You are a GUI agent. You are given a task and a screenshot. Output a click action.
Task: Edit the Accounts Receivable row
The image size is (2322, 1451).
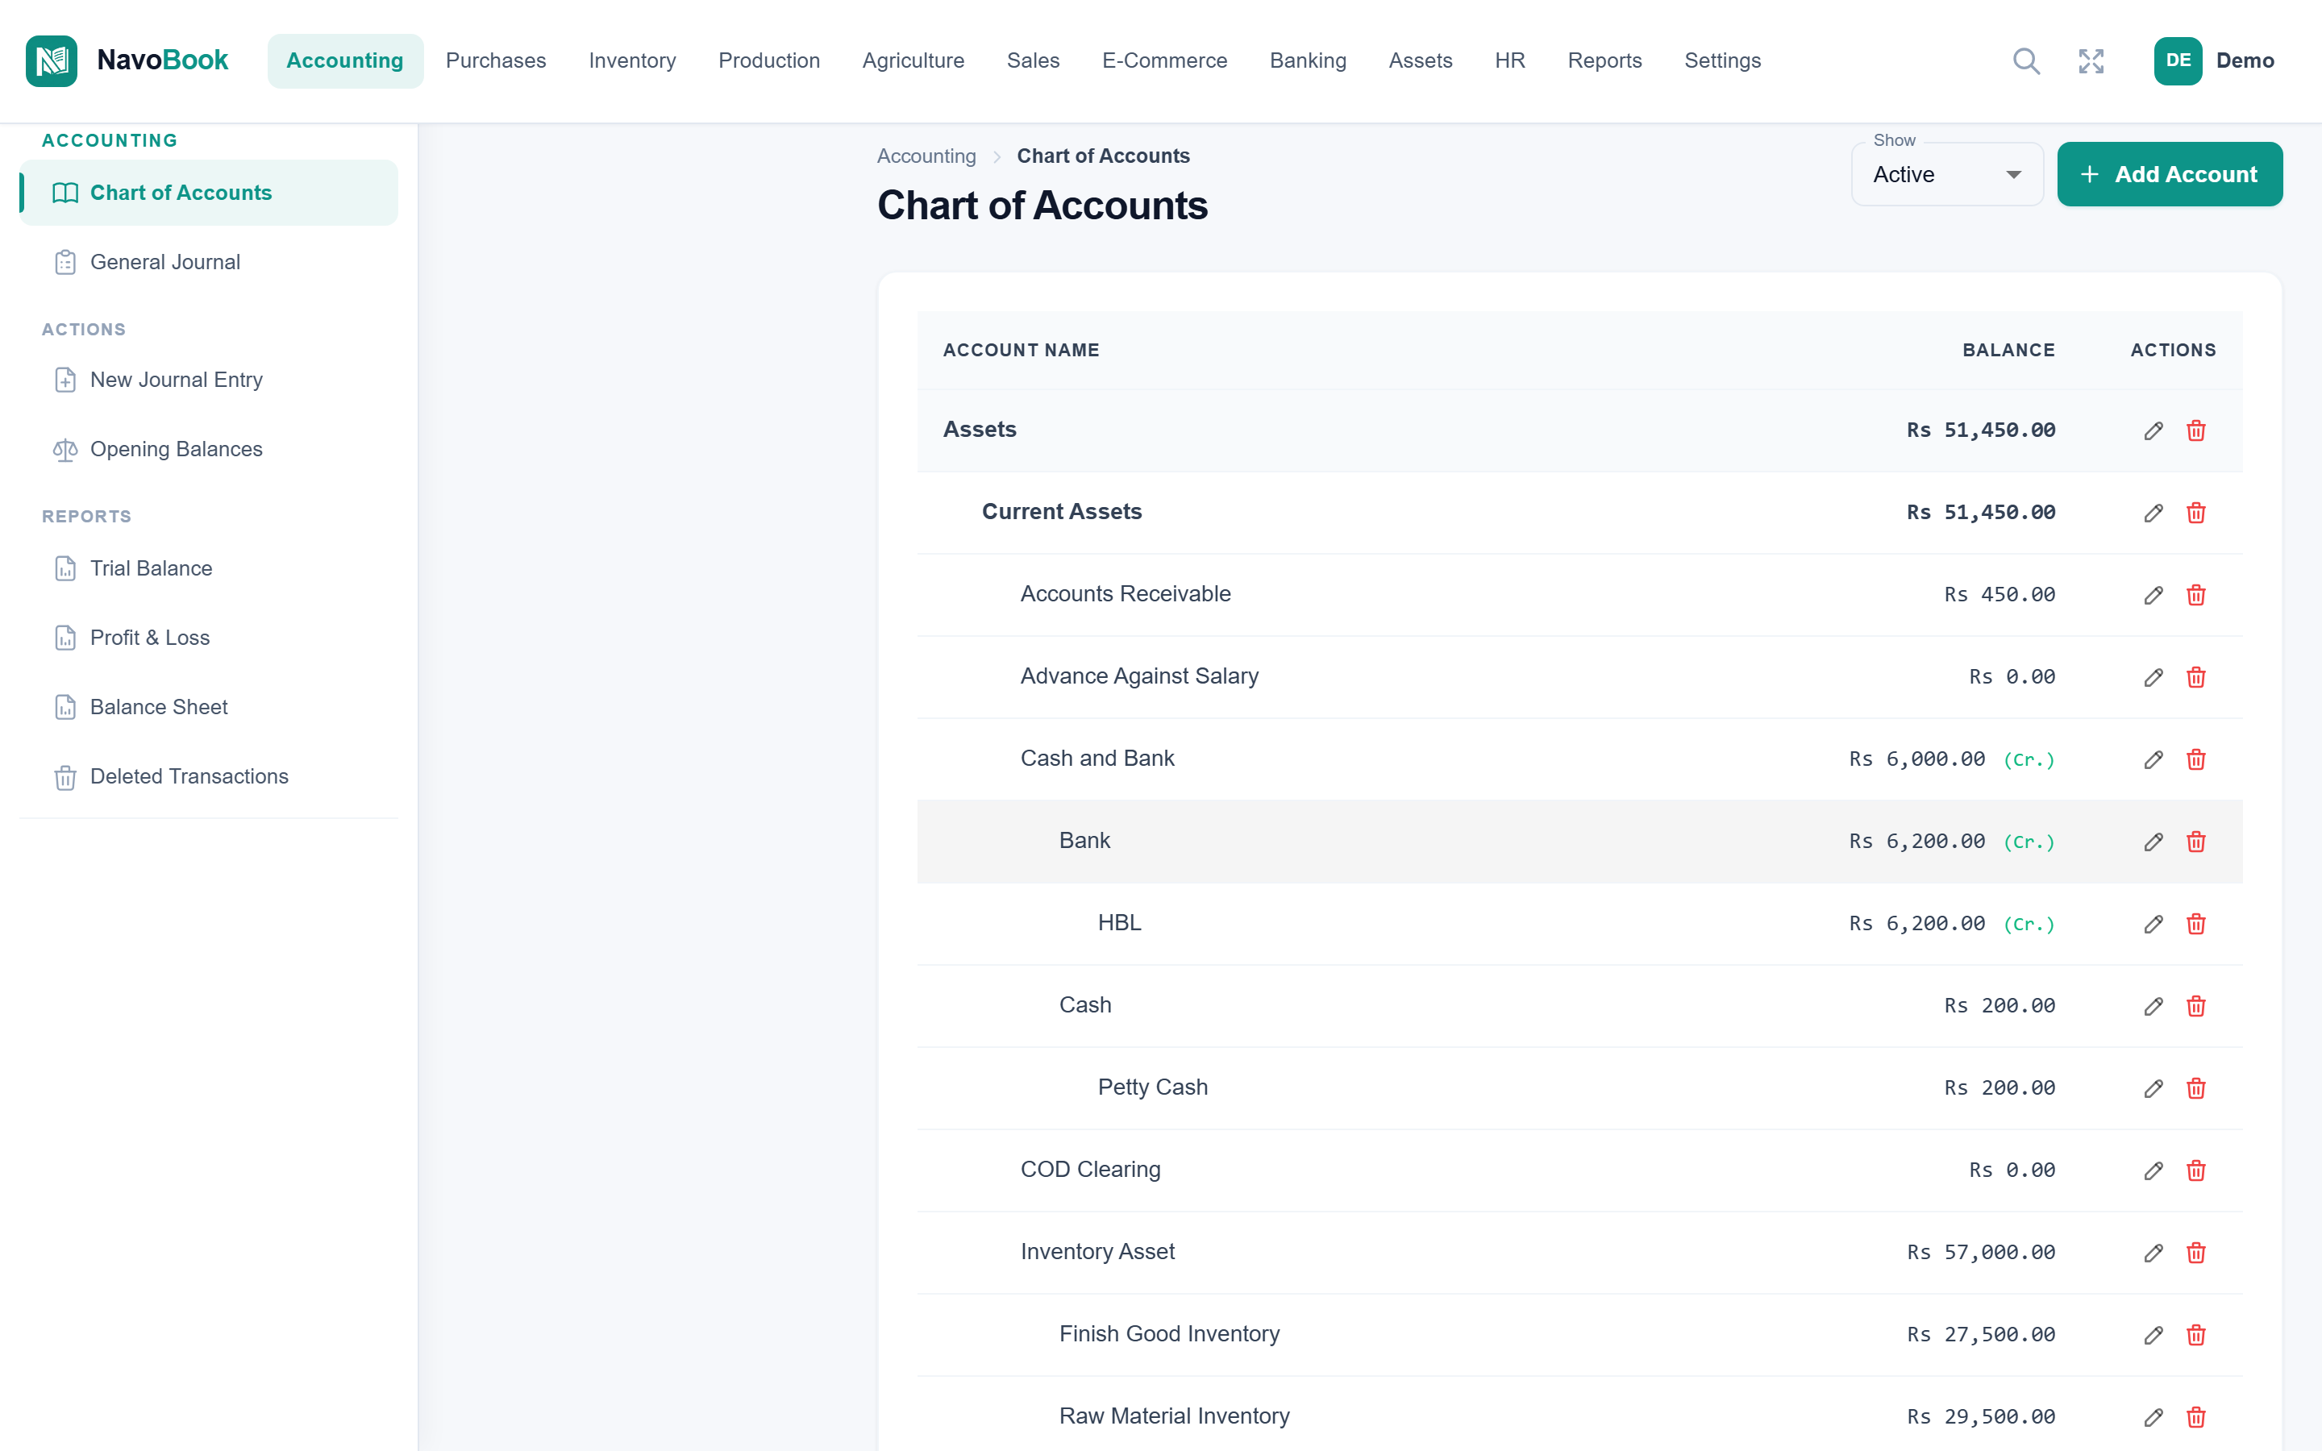[x=2153, y=595]
